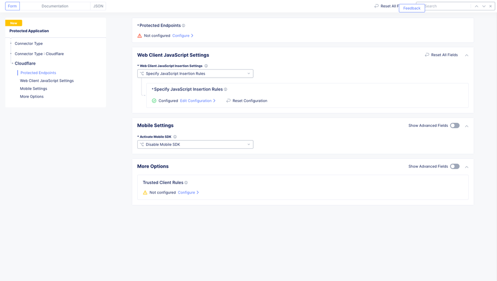Collapse the Web Client JavaScript Settings section

[x=467, y=55]
